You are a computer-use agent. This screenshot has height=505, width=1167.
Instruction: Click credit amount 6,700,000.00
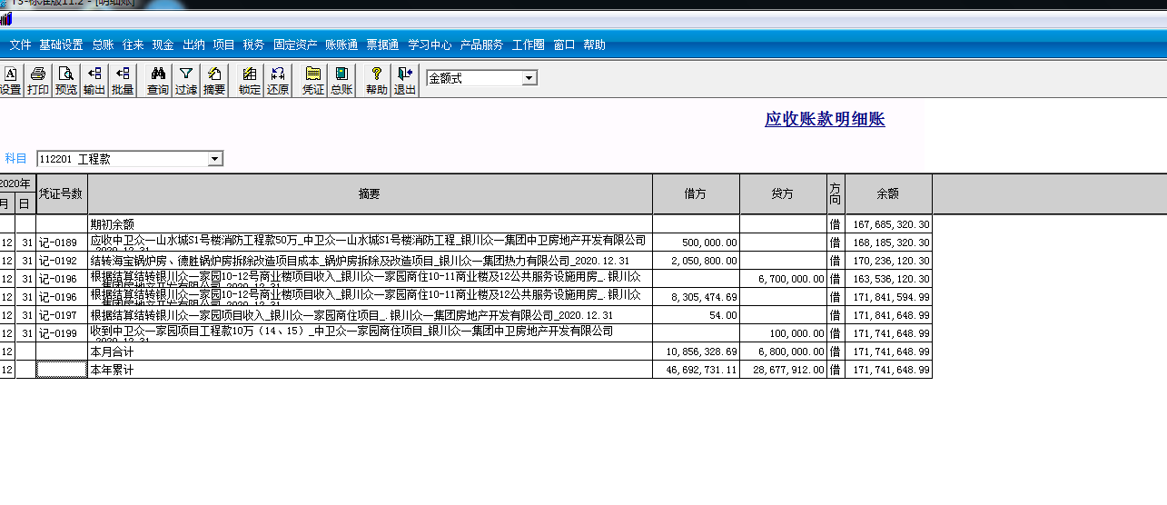tap(791, 279)
